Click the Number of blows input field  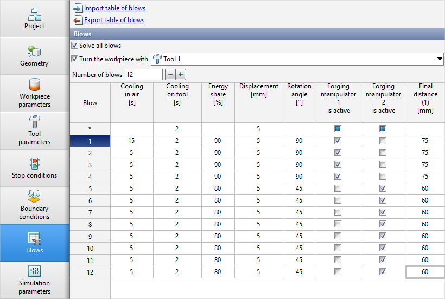pyautogui.click(x=143, y=74)
